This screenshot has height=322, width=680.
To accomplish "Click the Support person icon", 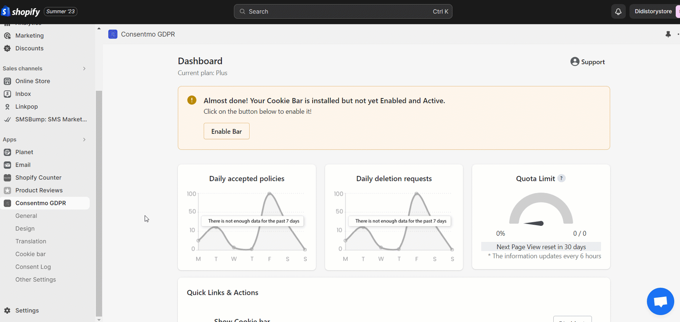I will tap(575, 61).
